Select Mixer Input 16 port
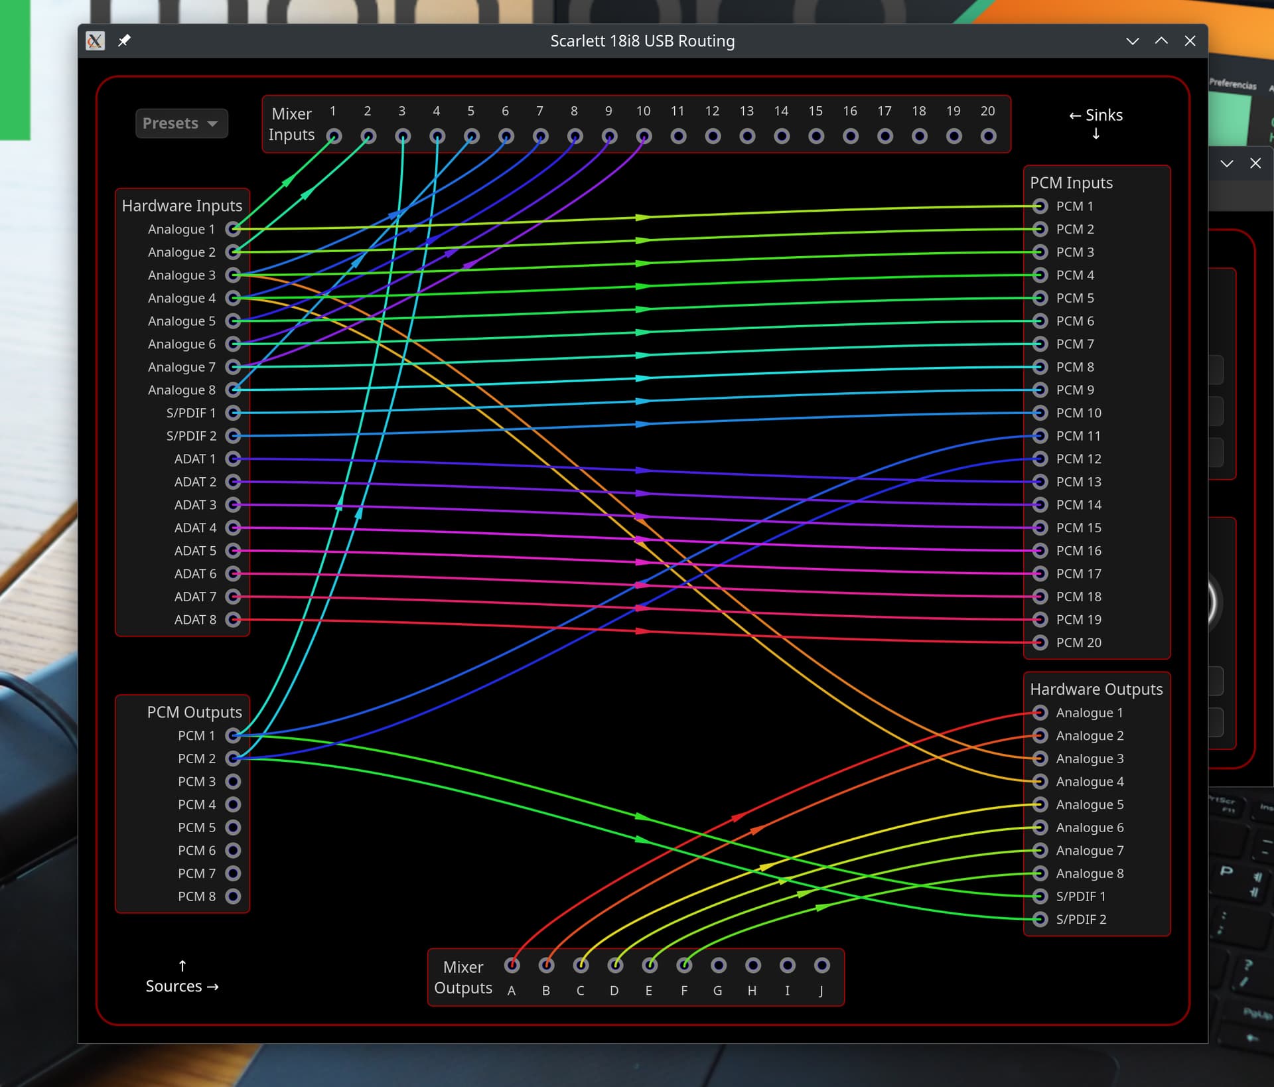Screen dimensions: 1274x1087 (x=851, y=136)
